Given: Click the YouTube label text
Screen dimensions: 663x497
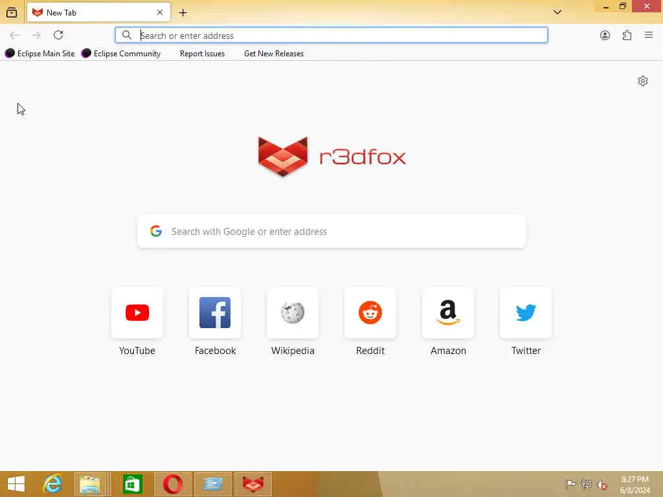Looking at the screenshot, I should pos(137,351).
